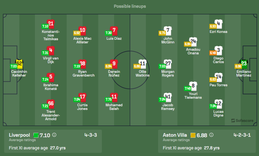Open Ollie Watkins' number 11 white shirt

(x=143, y=64)
